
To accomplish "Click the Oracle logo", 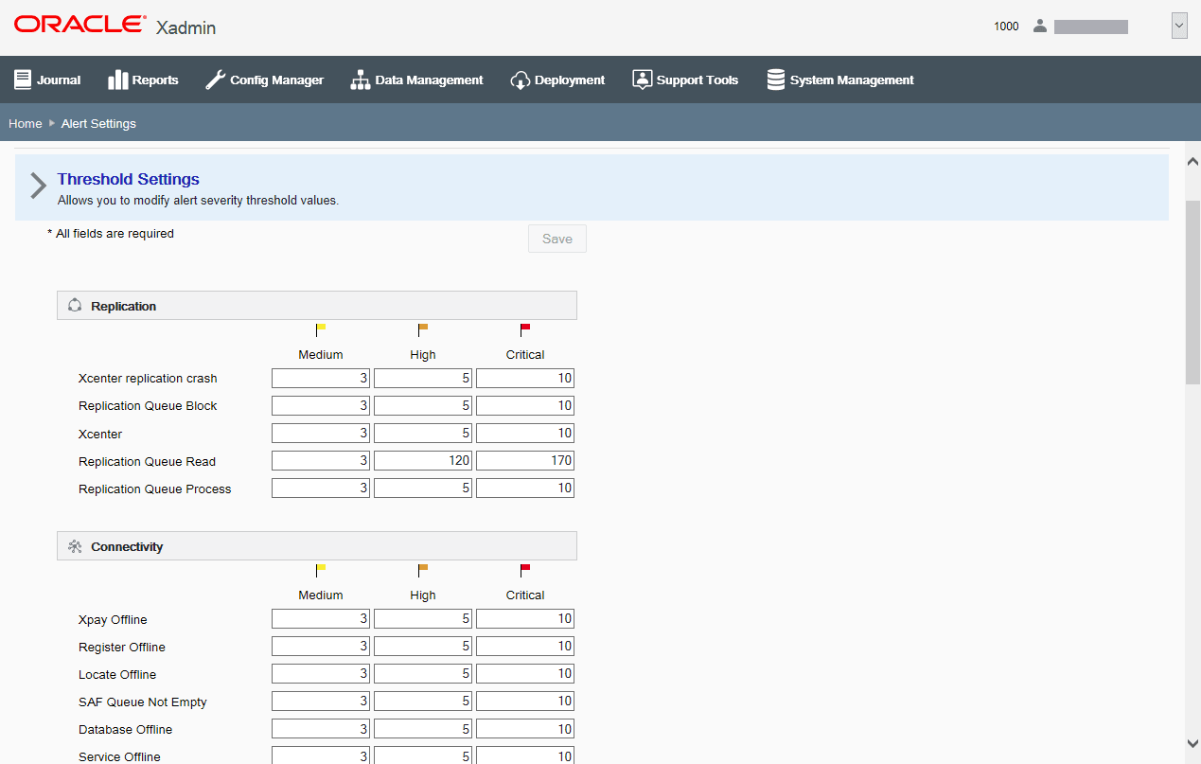I will pos(80,25).
